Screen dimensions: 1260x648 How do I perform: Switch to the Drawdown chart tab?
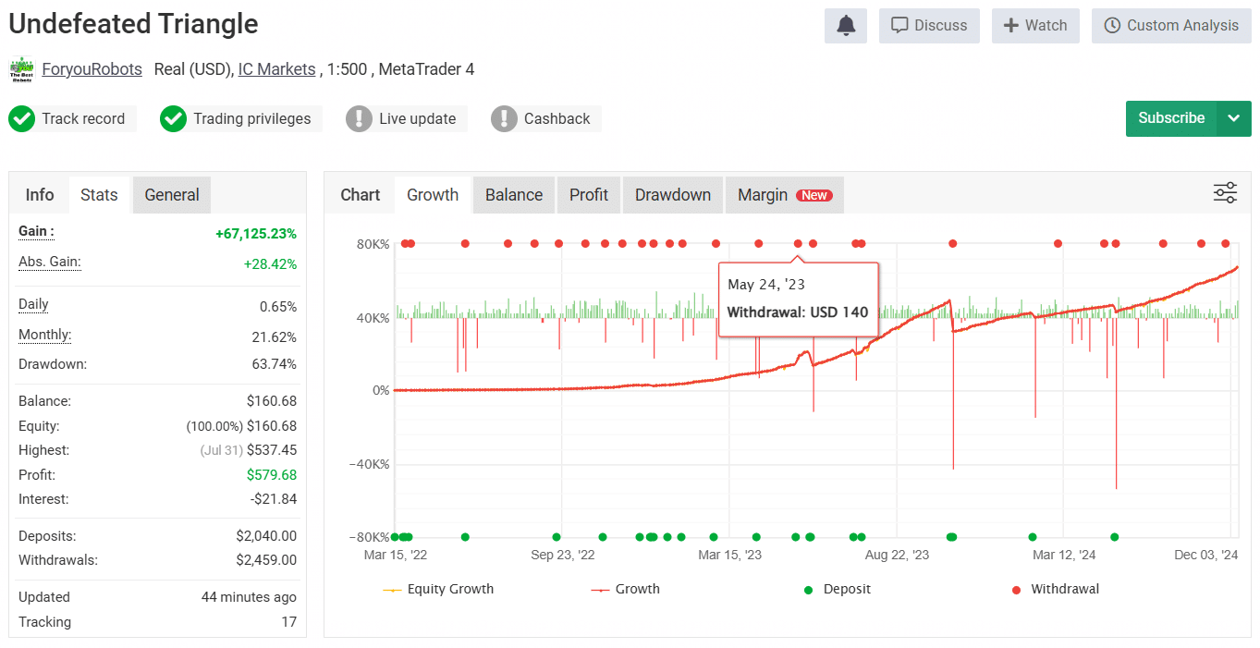(x=672, y=195)
